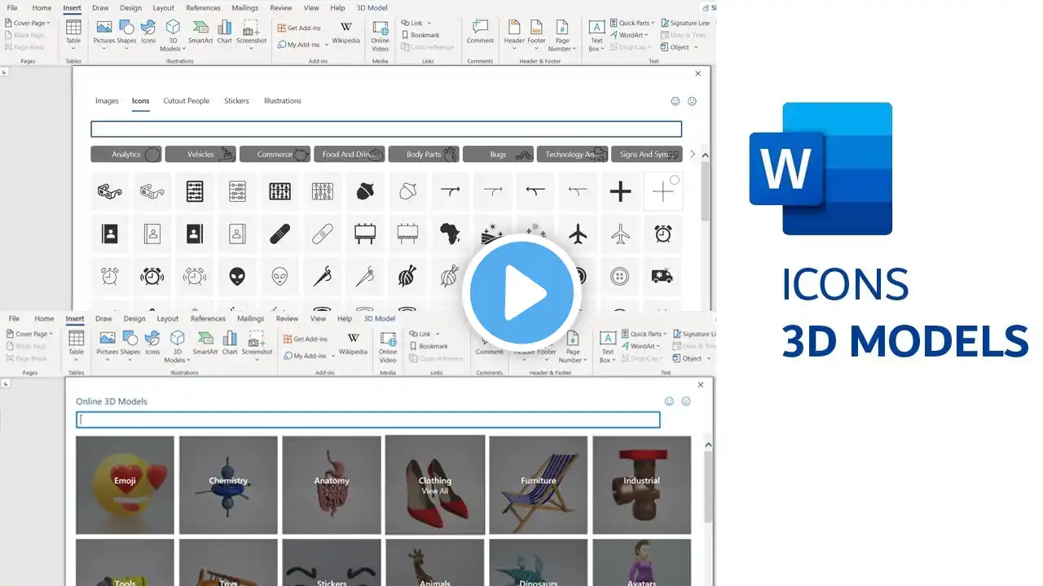Click the Icons dialog search field
The height and width of the screenshot is (586, 1043).
tap(386, 129)
